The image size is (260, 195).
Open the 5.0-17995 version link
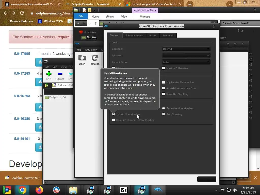[22, 54]
